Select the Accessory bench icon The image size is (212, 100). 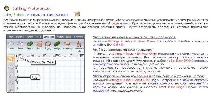(67, 44)
